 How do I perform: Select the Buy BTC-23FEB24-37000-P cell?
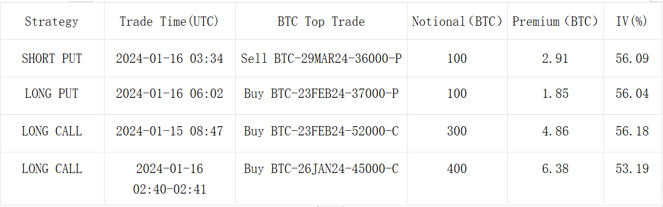321,94
